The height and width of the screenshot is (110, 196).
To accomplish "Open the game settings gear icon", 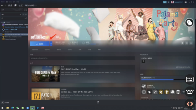I will coord(182,43).
